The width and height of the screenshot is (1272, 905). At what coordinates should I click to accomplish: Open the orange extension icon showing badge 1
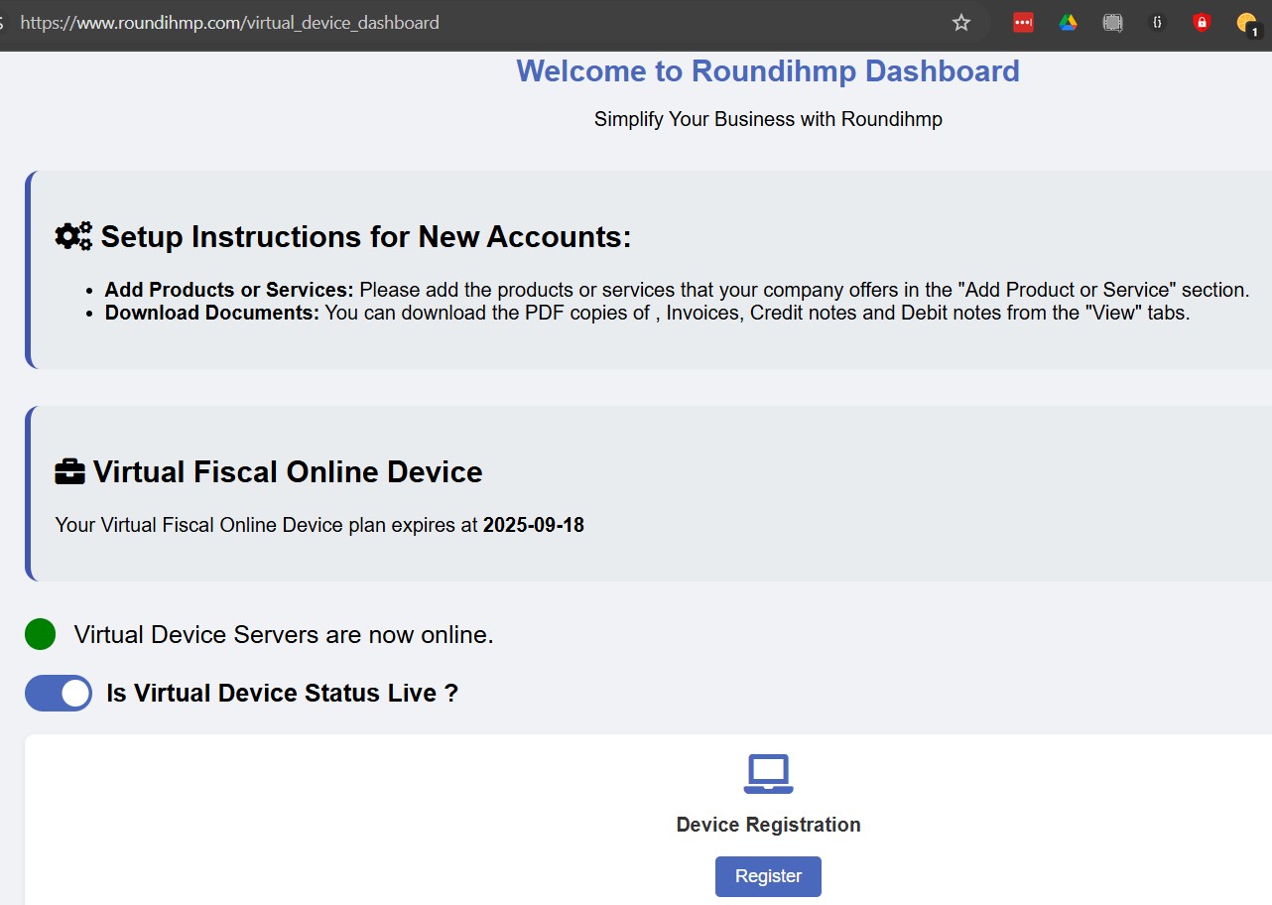1245,22
